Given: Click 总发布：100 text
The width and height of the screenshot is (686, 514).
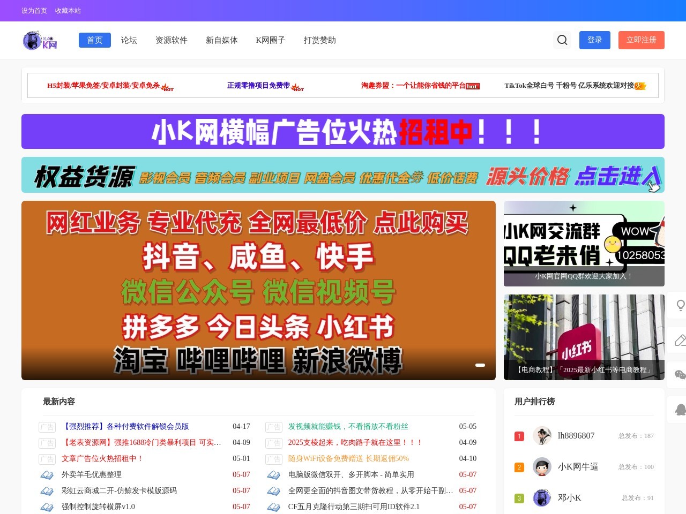Looking at the screenshot, I should tap(636, 467).
